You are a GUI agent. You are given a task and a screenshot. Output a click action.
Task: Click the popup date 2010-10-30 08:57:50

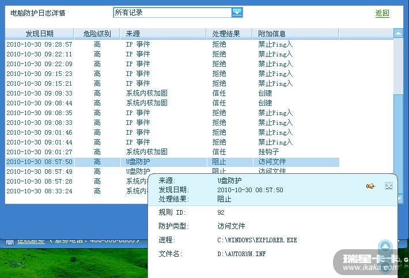point(250,190)
